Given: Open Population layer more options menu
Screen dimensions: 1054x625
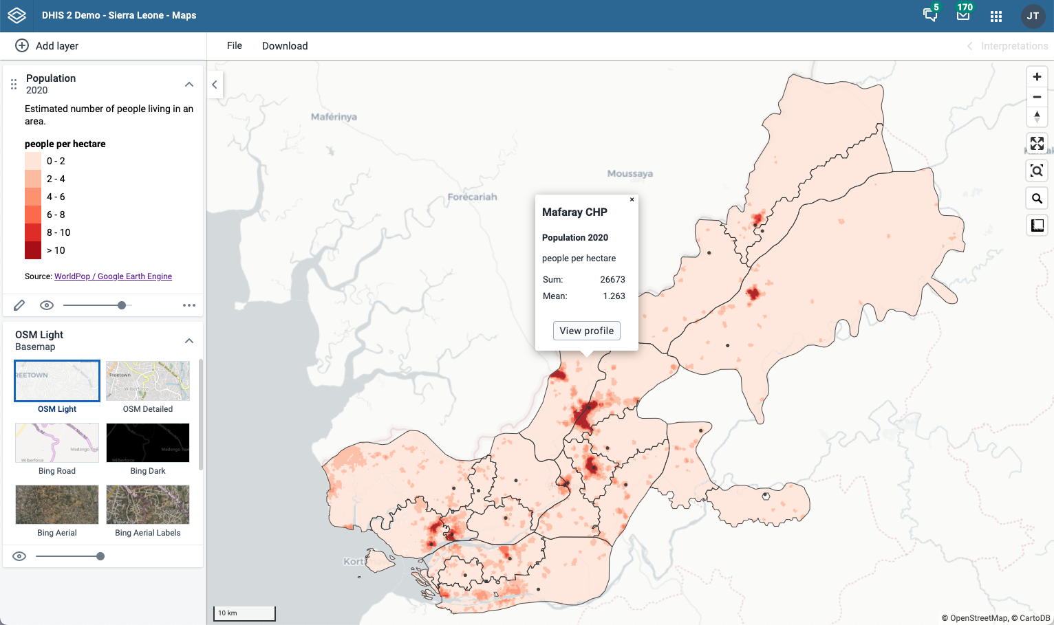Looking at the screenshot, I should click(x=189, y=305).
